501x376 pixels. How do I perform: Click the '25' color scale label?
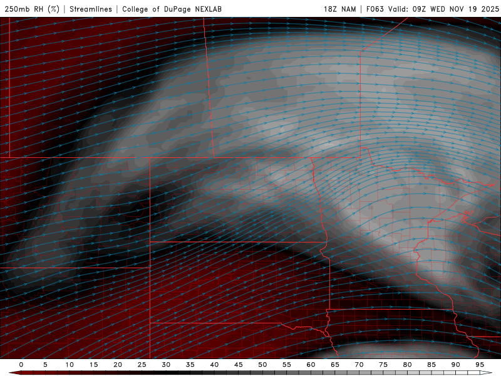142,365
